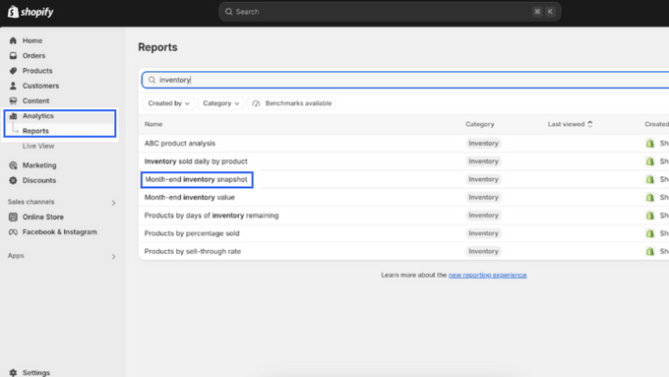Open the Category filter dropdown

click(220, 103)
